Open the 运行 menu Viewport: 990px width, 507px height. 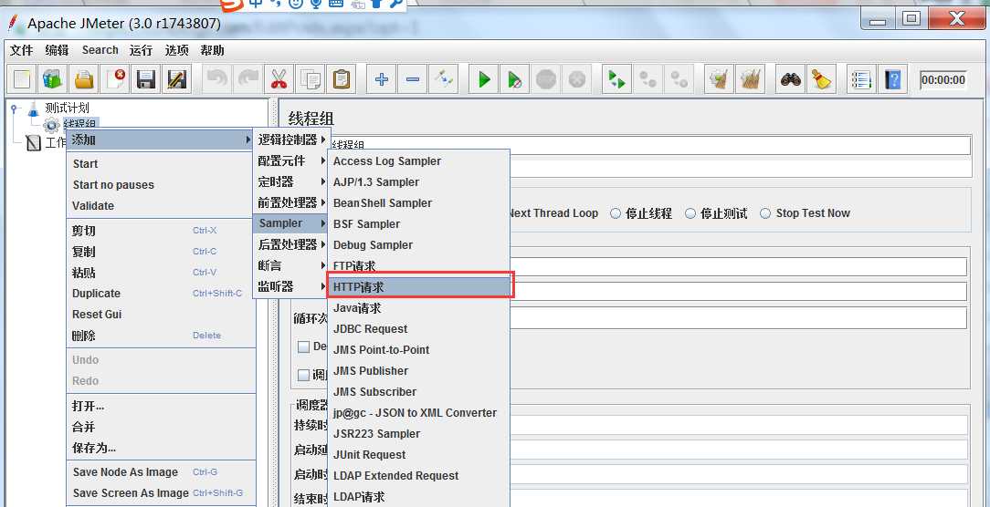pos(141,50)
